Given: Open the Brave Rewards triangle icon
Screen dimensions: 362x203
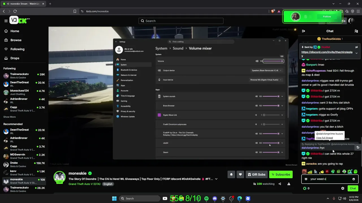Looking at the screenshot, I should (279, 11).
